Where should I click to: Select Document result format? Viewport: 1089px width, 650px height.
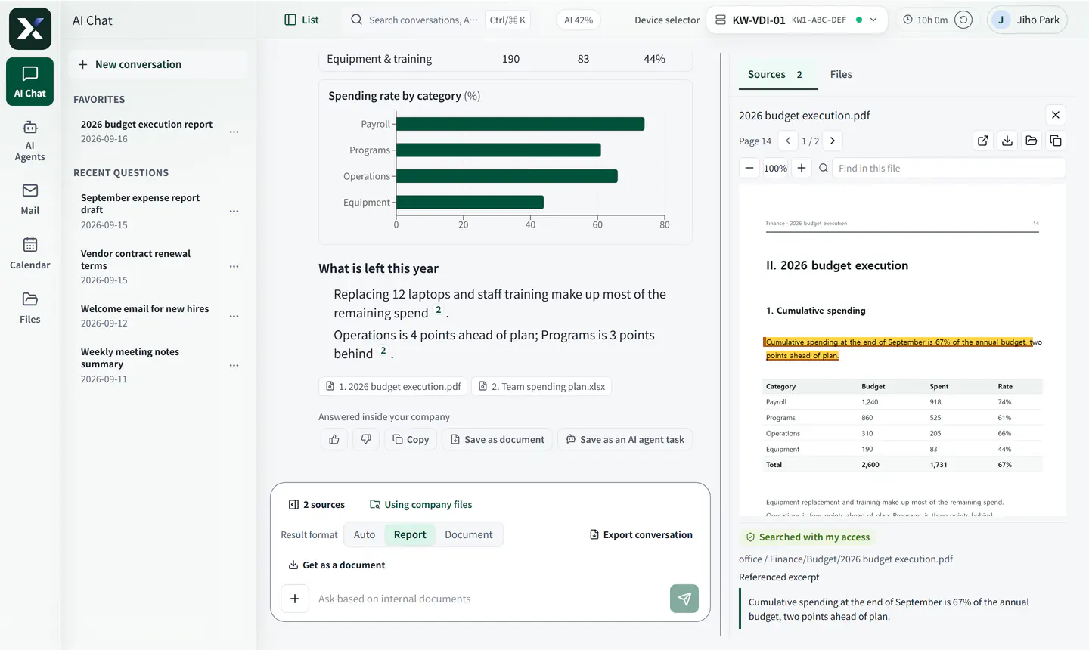click(x=469, y=534)
